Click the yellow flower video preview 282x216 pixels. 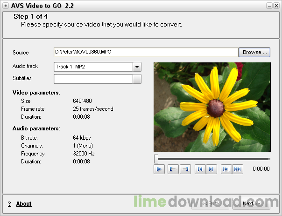point(212,107)
